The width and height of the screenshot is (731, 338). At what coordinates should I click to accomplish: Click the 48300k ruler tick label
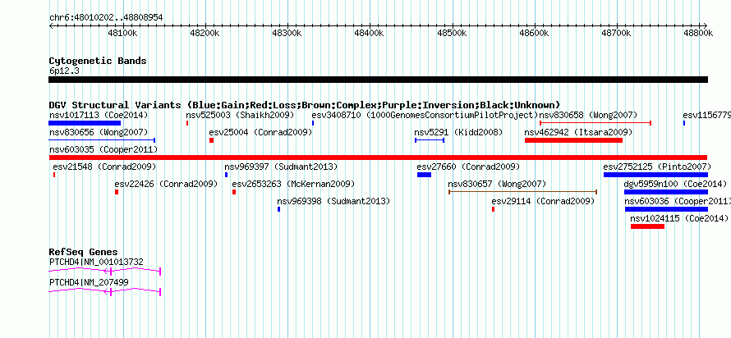point(287,33)
